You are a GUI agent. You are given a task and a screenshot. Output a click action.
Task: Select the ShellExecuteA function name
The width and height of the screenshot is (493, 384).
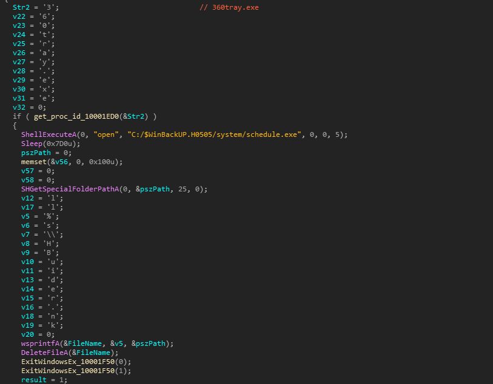coord(49,134)
